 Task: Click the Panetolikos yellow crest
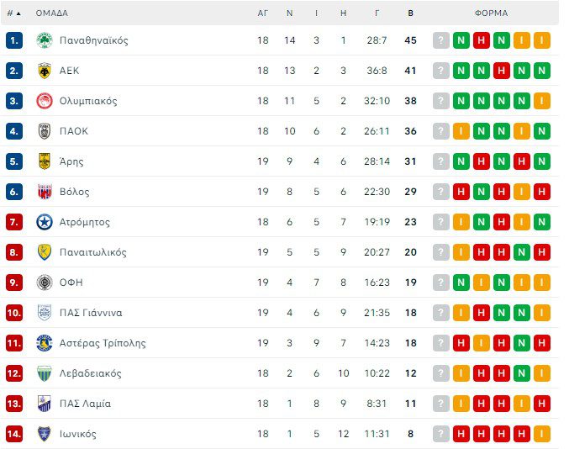(44, 252)
